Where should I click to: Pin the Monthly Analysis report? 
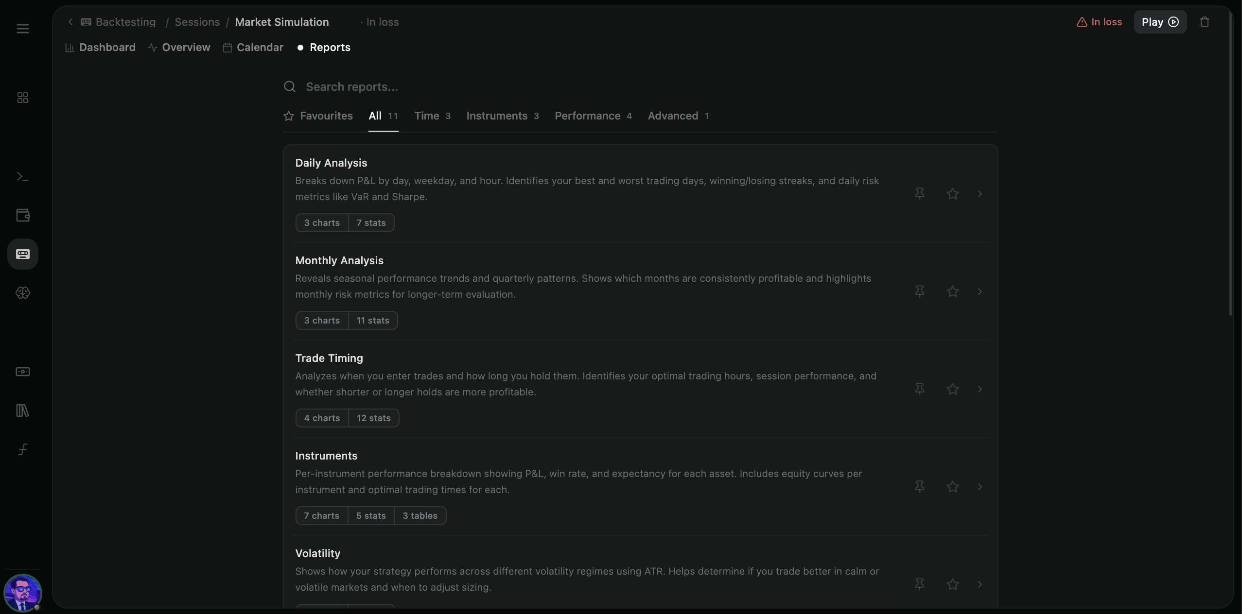point(919,291)
